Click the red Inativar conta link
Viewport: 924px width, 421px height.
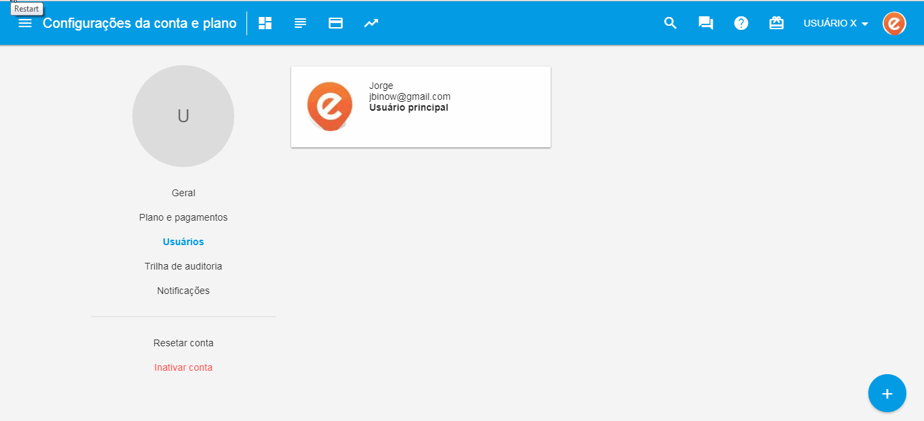(x=183, y=367)
